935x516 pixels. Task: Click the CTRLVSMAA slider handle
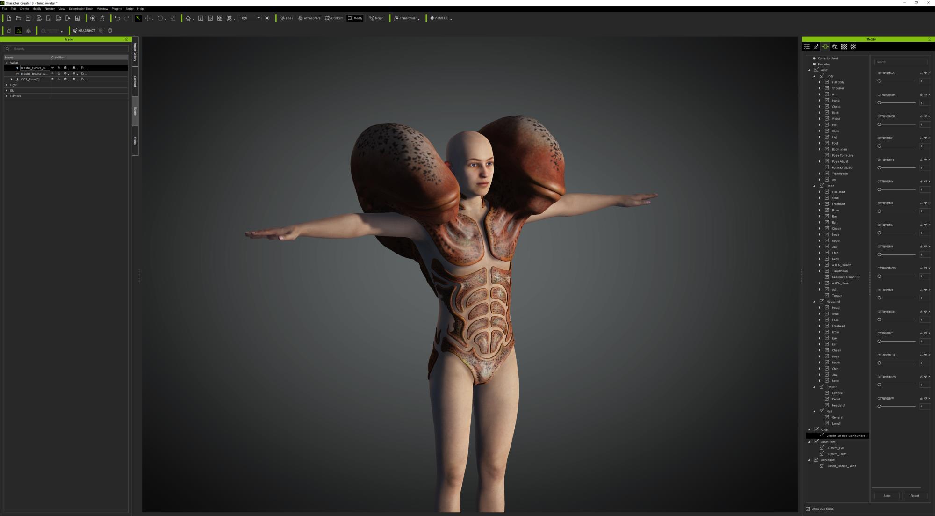(x=879, y=81)
